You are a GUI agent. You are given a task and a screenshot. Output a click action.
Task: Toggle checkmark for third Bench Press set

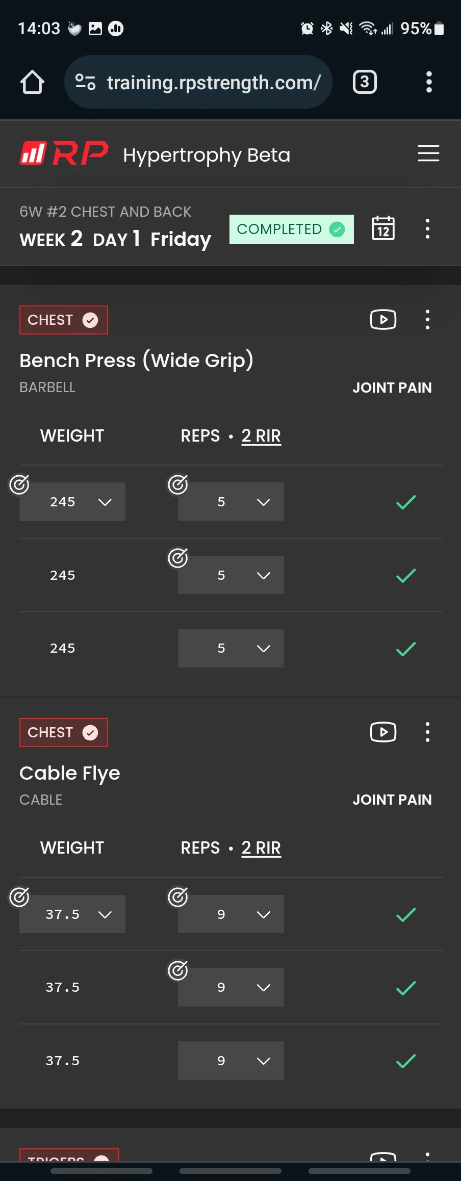(406, 649)
